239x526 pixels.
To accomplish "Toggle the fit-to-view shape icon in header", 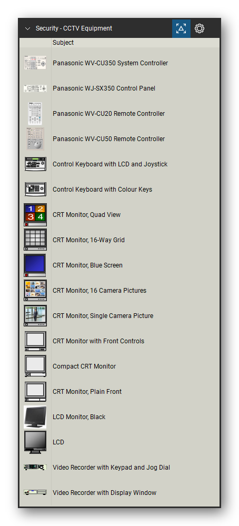I will pyautogui.click(x=181, y=28).
